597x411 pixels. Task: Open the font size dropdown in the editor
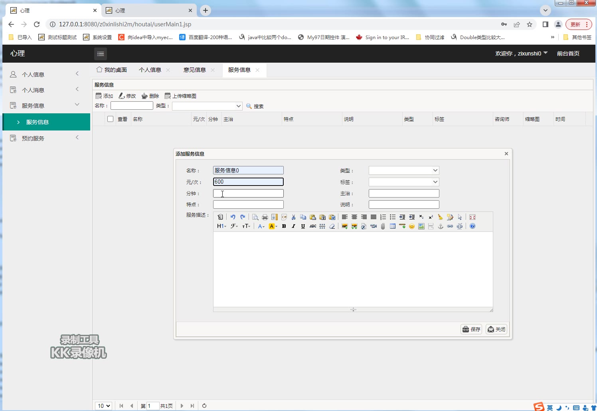[246, 226]
